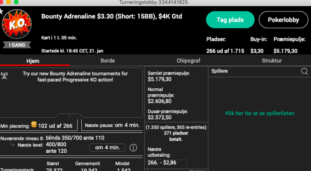Open player search magnifier icon

click(x=304, y=71)
